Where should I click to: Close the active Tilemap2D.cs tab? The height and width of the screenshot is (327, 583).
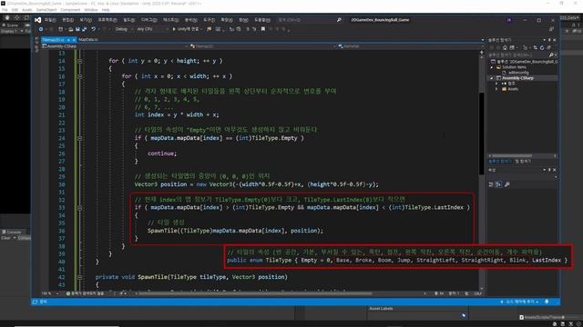74,40
